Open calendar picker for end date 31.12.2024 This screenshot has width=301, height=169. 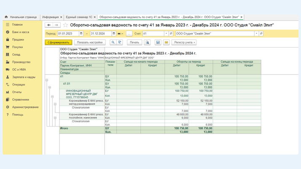point(114,34)
